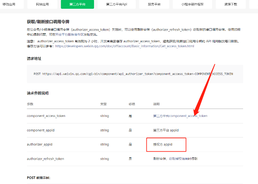Switch to the 服务平台 tab
Screen dimensions: 258x184
point(154,4)
